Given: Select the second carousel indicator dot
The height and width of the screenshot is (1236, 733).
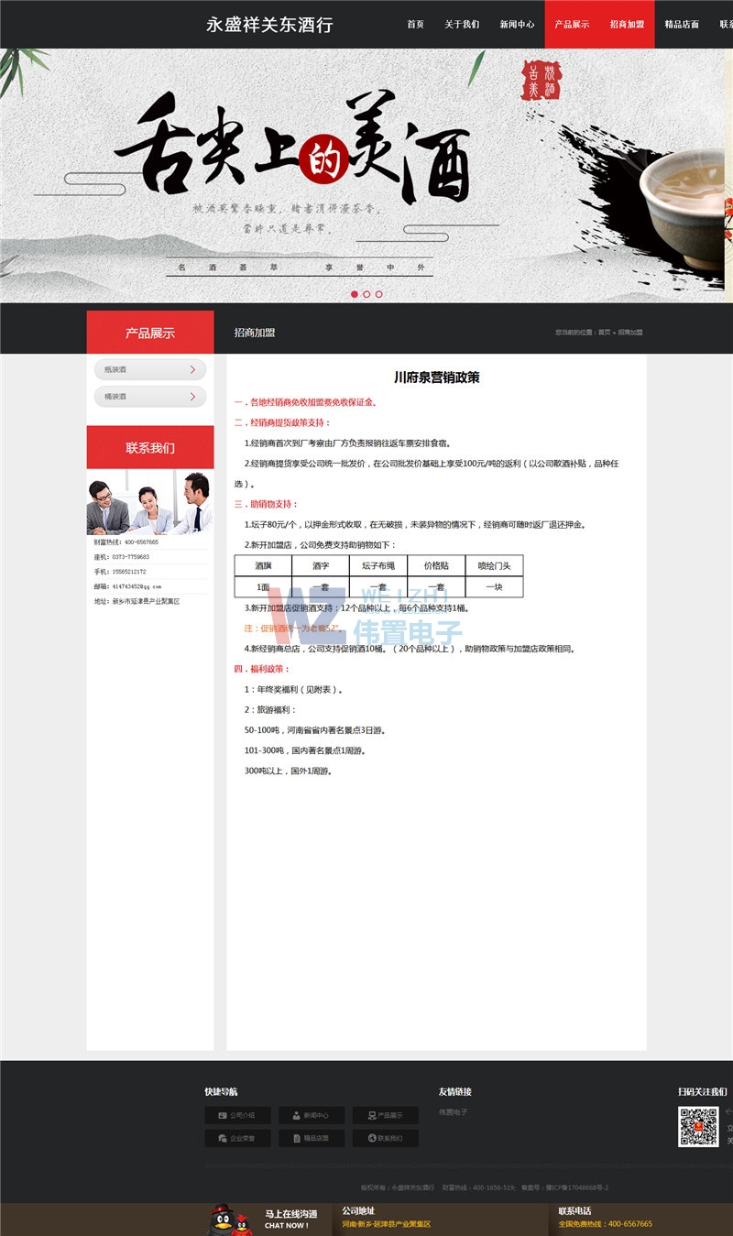Looking at the screenshot, I should click(x=366, y=295).
